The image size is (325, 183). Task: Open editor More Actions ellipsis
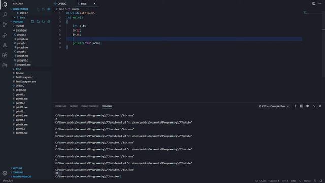[x=320, y=4]
